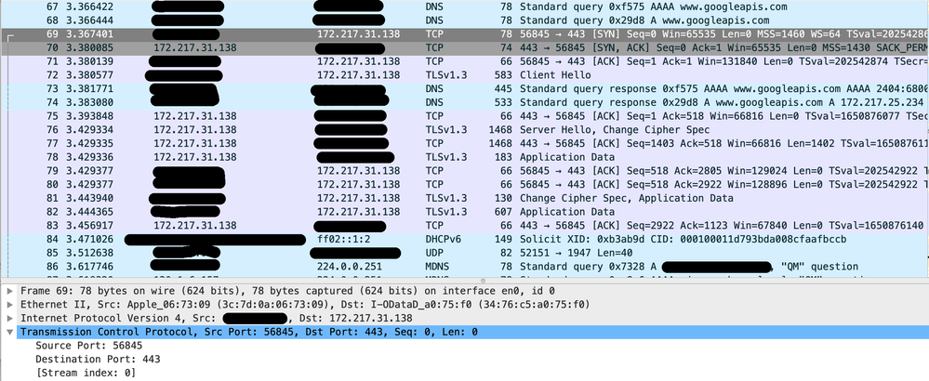Collapse the Transmission Control Protocol section

pos(9,333)
